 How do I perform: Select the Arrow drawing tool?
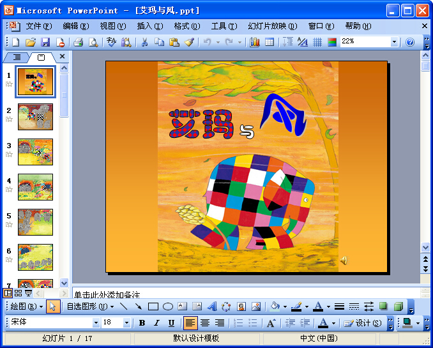click(139, 306)
